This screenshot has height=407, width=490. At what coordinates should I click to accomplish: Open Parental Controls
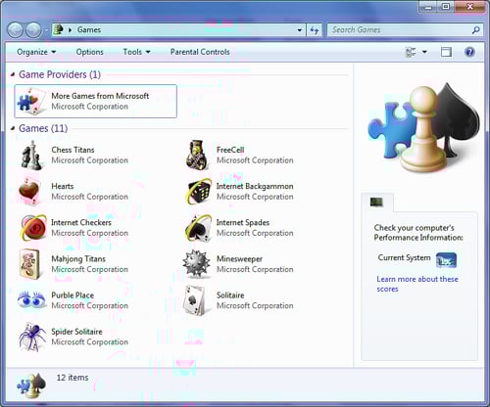[x=200, y=52]
